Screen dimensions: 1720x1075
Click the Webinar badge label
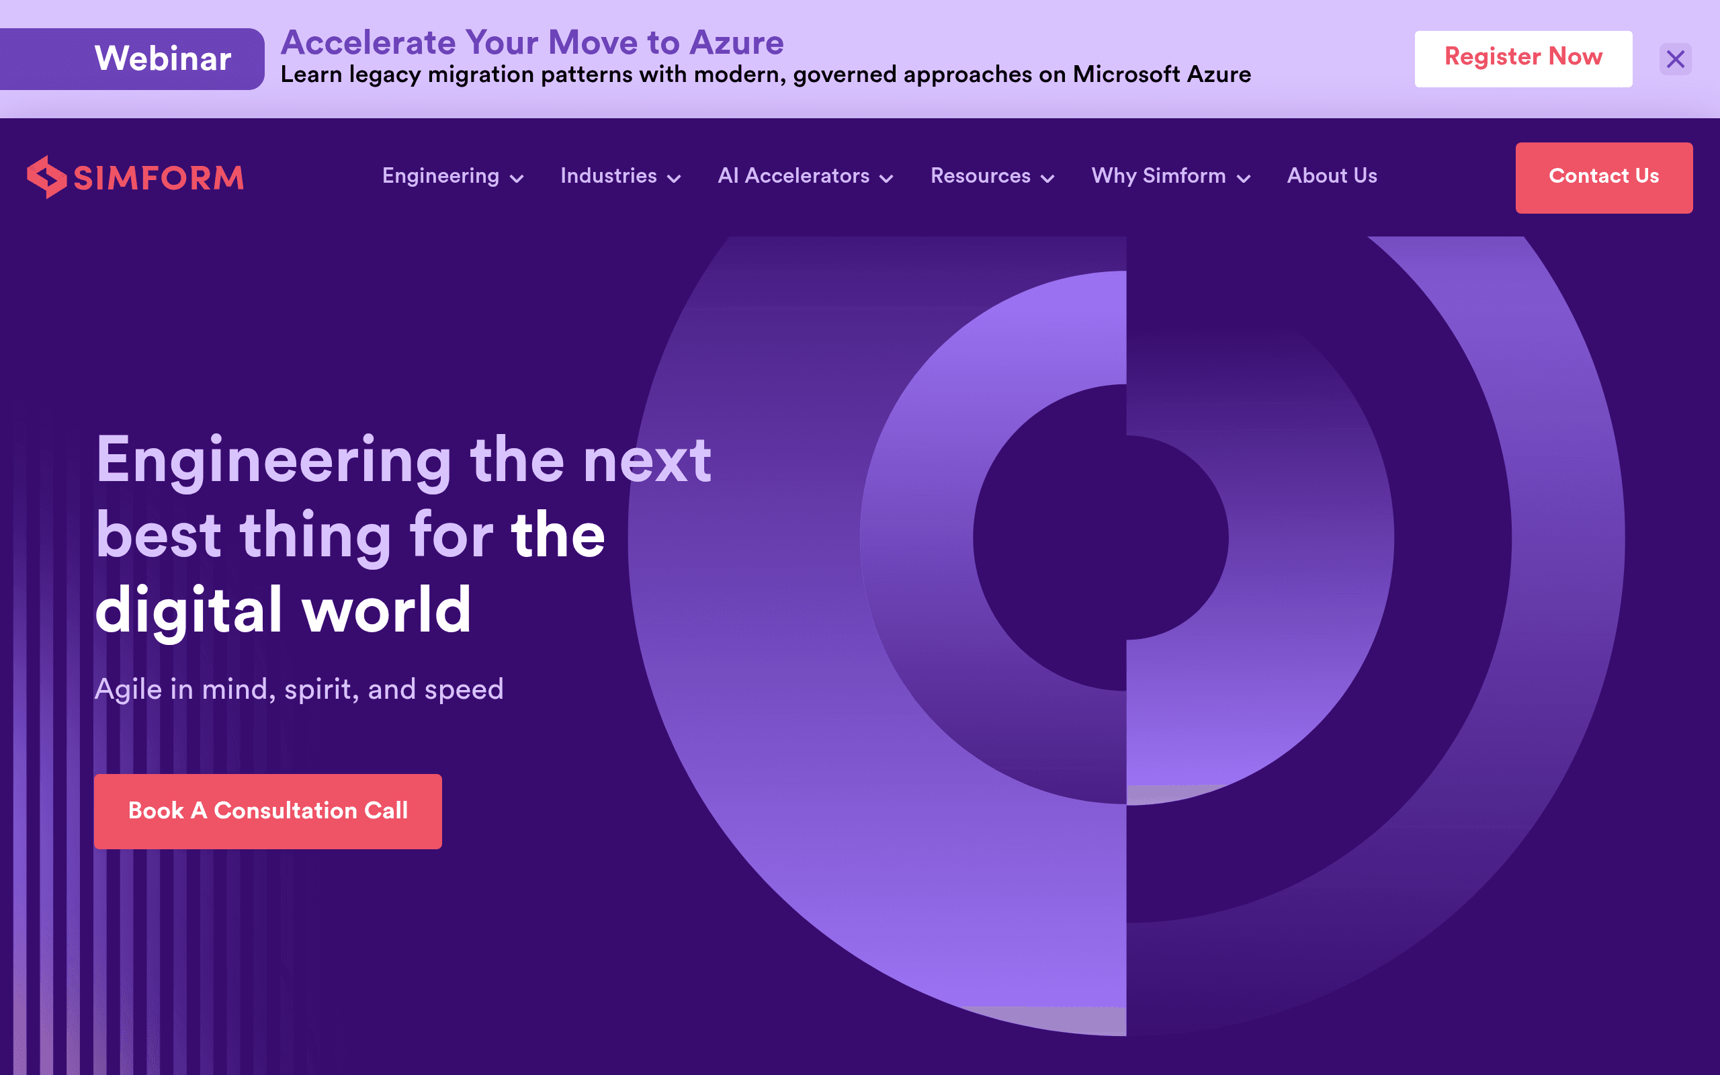pyautogui.click(x=163, y=58)
